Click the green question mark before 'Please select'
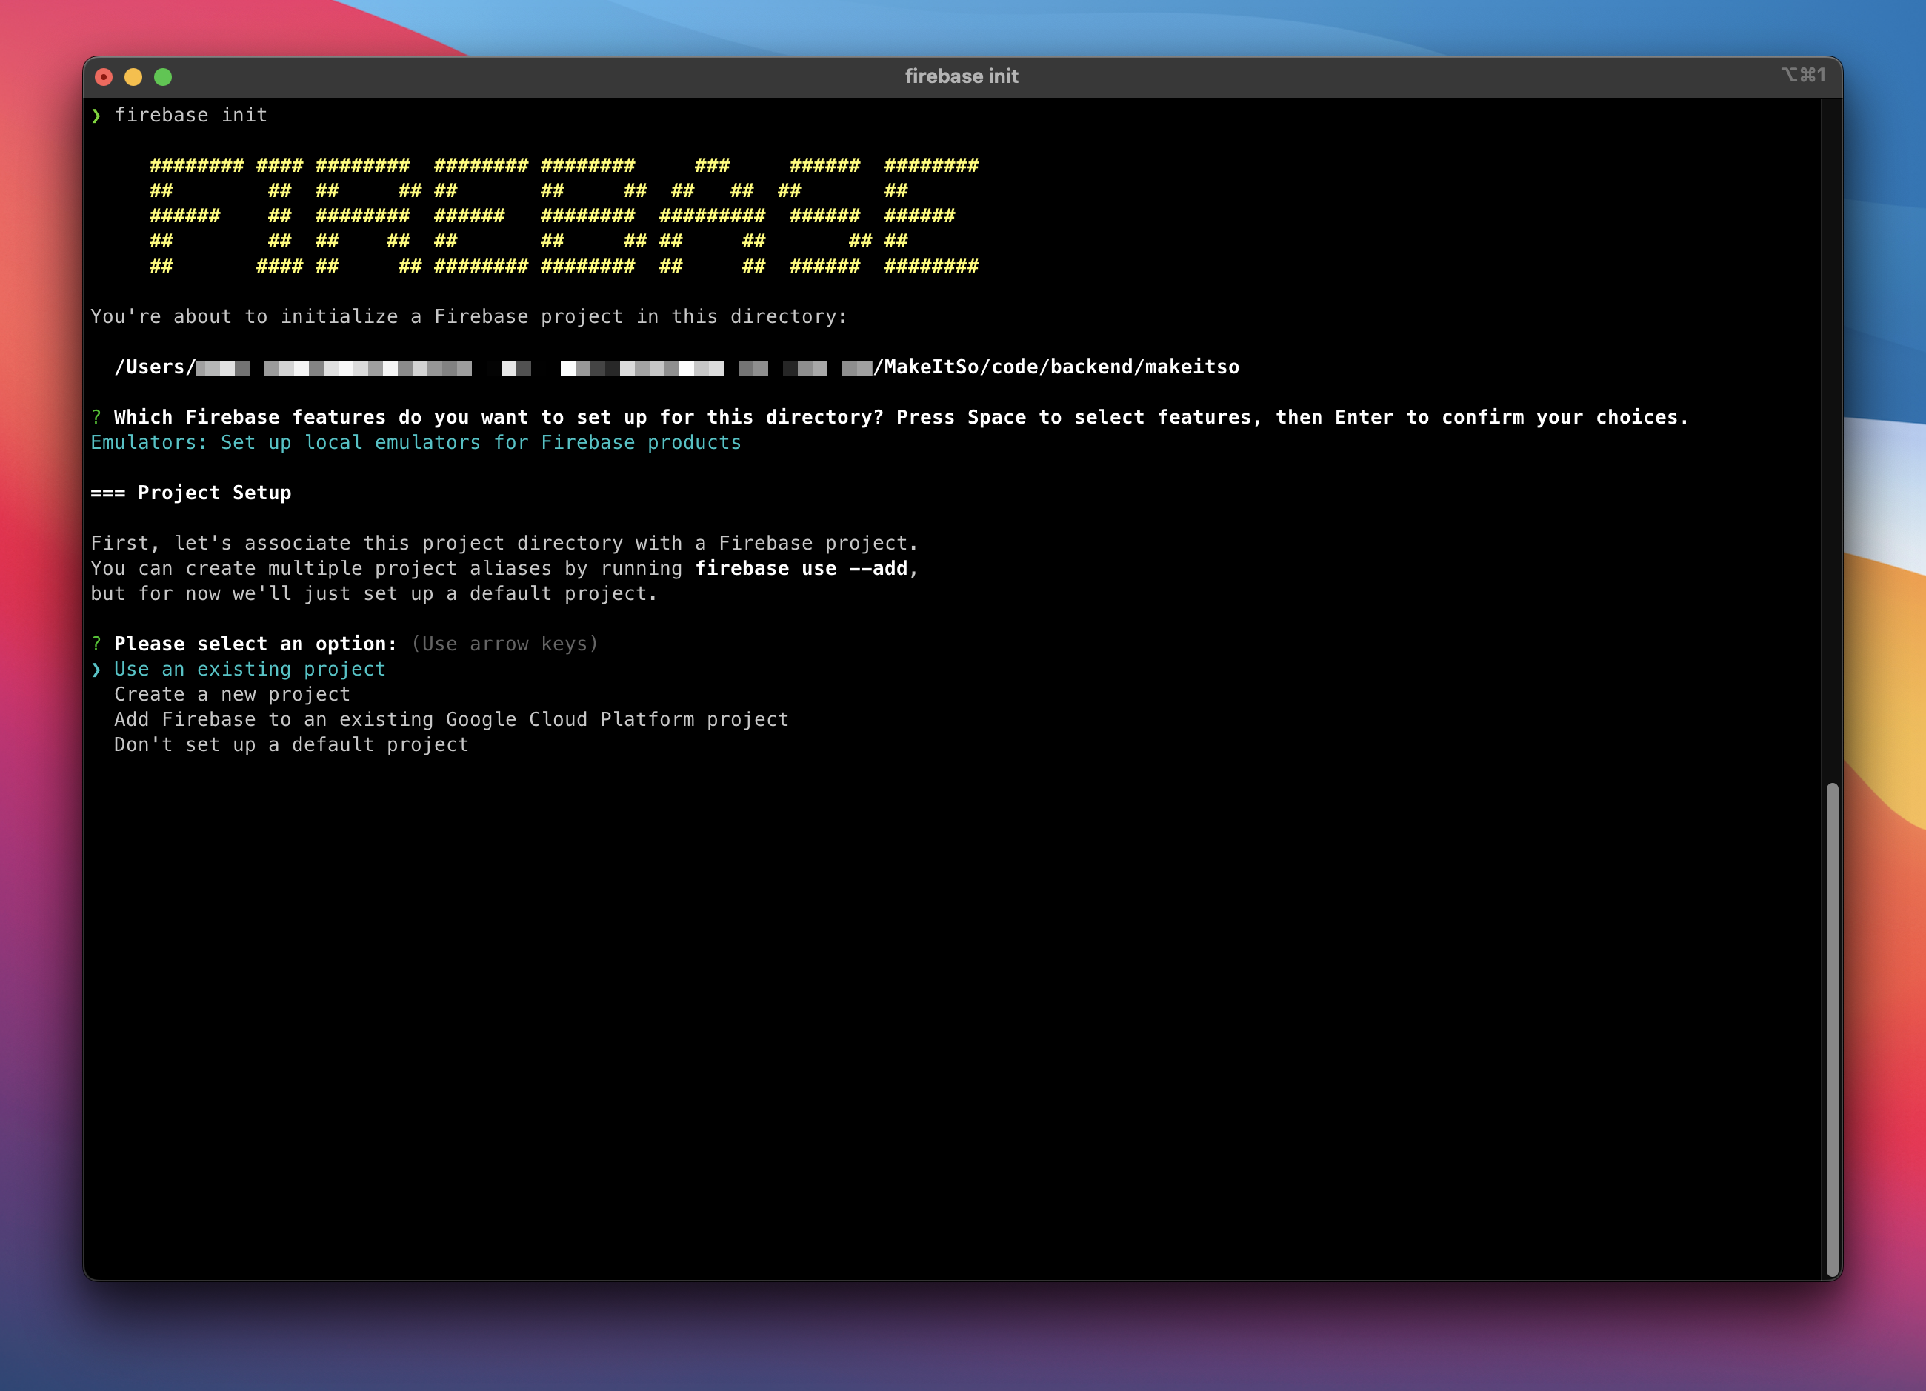The height and width of the screenshot is (1391, 1926). pyautogui.click(x=96, y=644)
